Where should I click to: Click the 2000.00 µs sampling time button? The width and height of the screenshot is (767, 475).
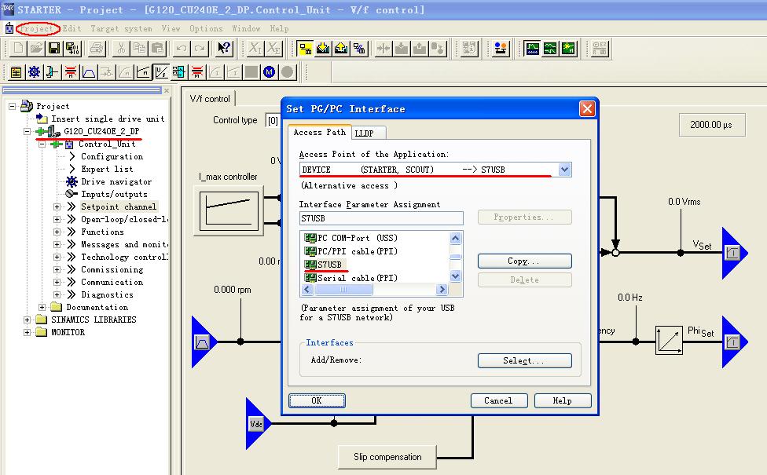point(712,125)
